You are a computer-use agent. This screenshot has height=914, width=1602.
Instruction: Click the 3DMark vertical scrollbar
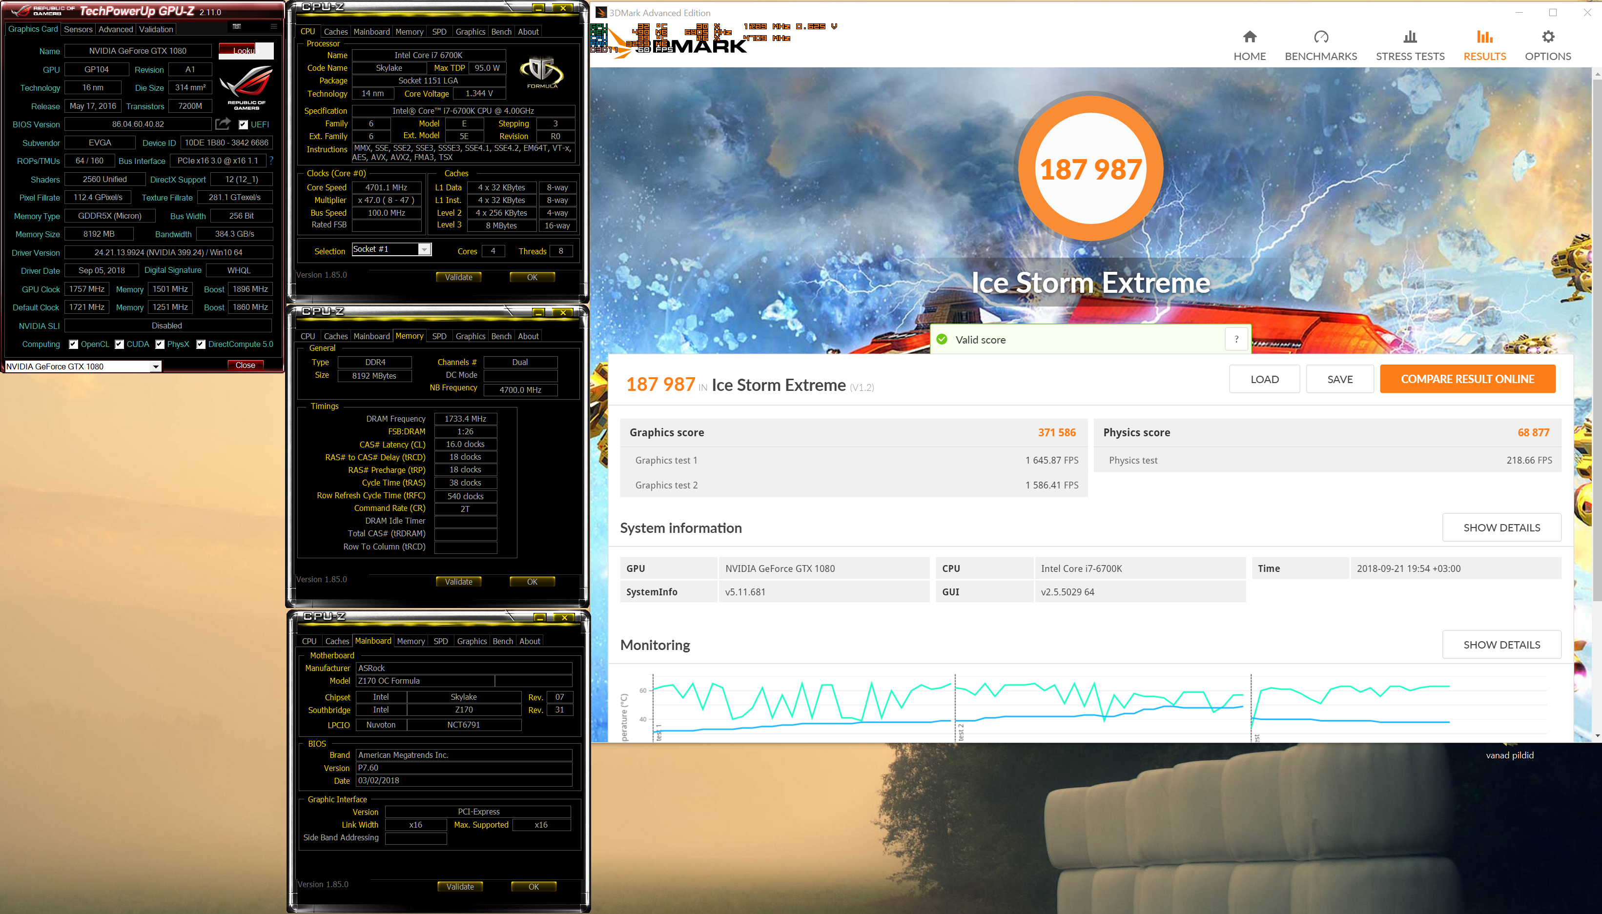click(1597, 339)
